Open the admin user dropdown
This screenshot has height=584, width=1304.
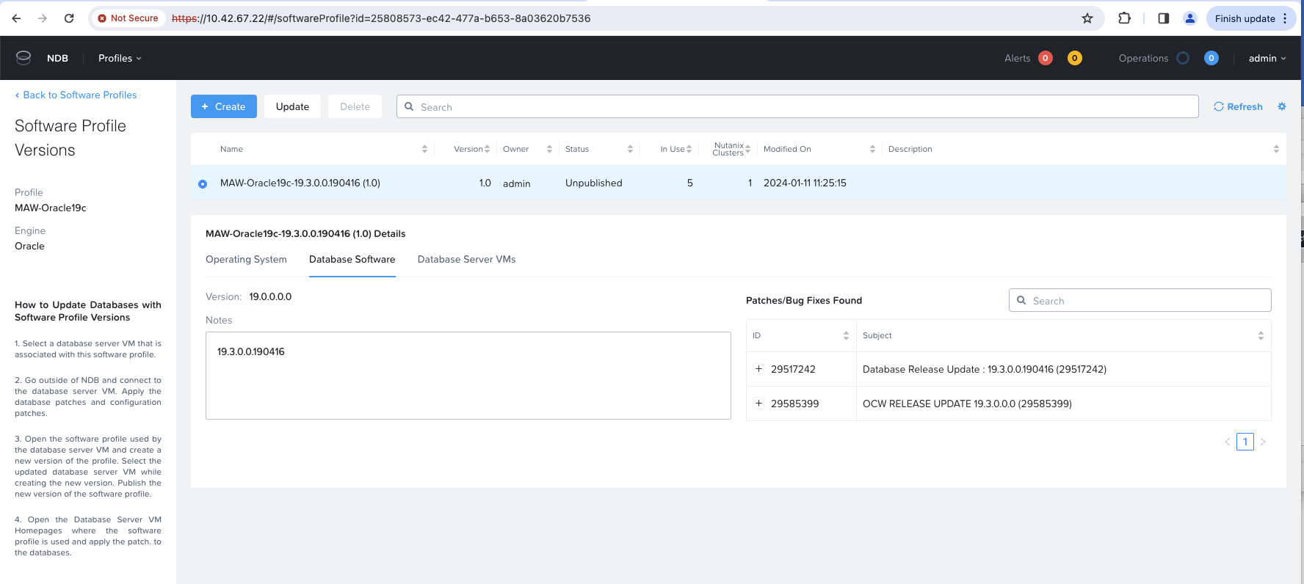tap(1267, 58)
